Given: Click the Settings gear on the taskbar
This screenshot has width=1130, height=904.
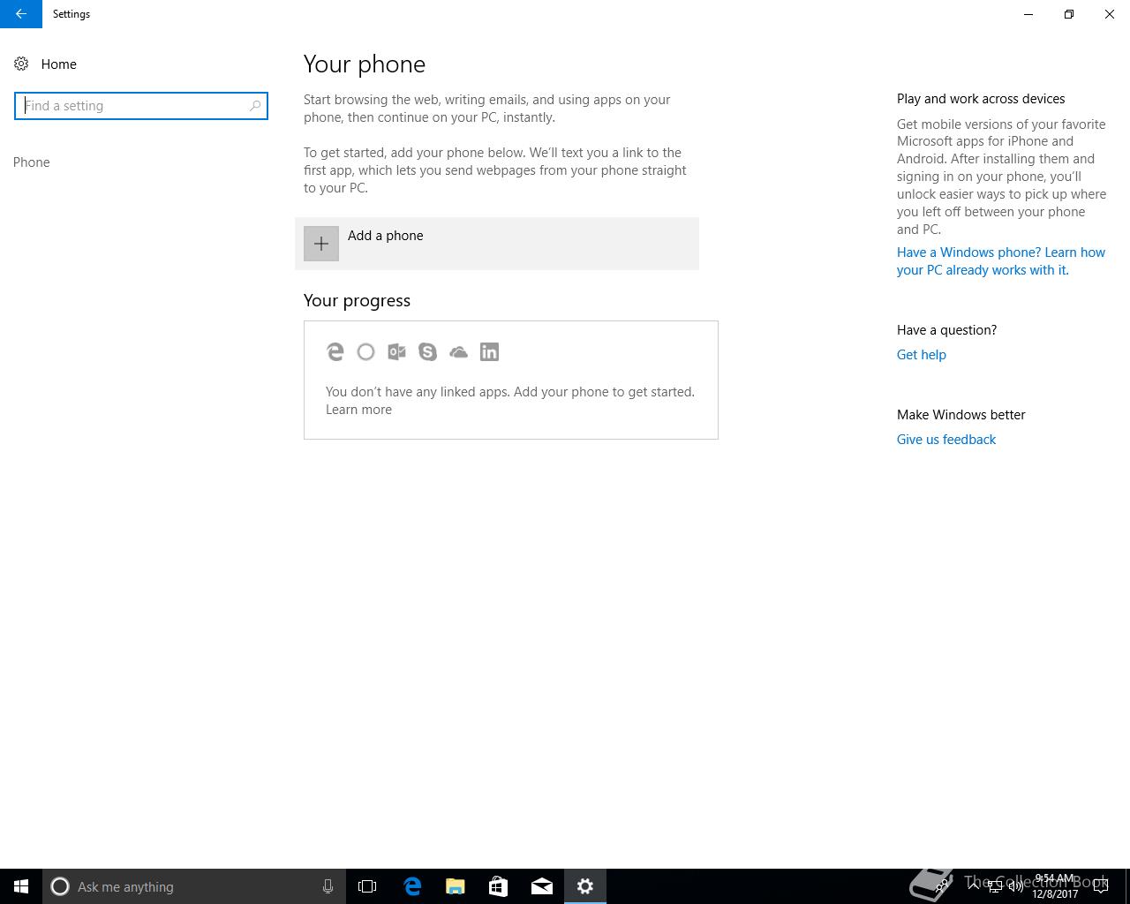Looking at the screenshot, I should (x=585, y=886).
